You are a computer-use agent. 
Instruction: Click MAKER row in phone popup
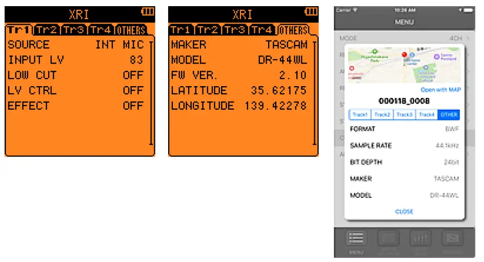coord(405,178)
